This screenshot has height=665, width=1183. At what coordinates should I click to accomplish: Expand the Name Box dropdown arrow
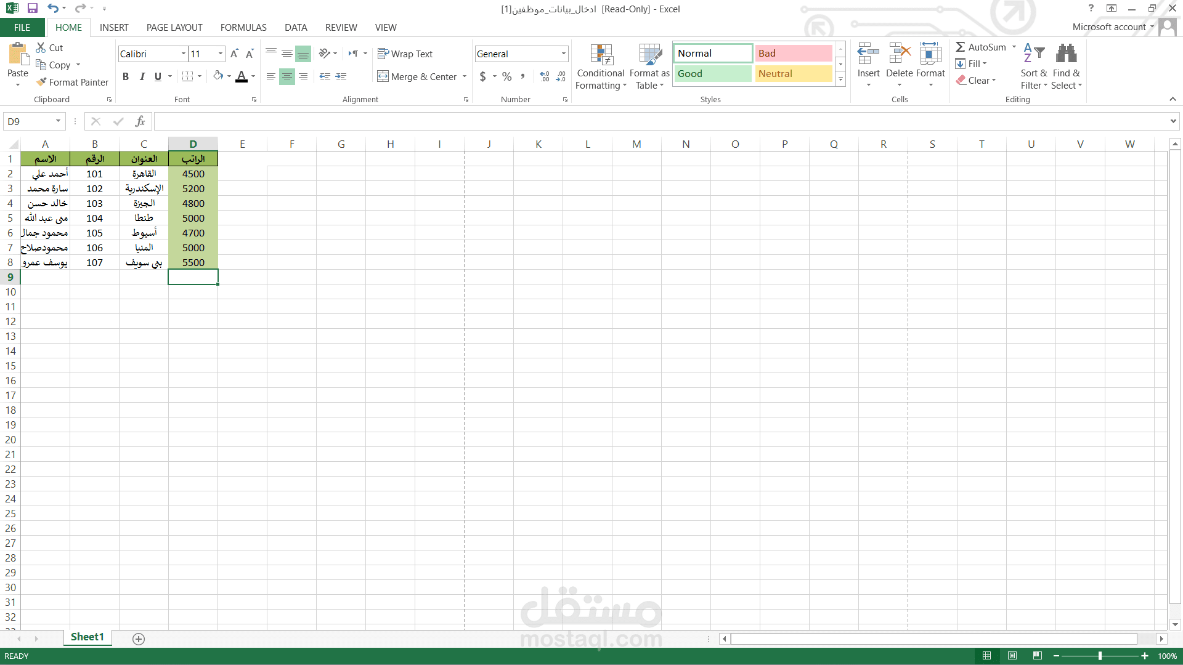(58, 121)
